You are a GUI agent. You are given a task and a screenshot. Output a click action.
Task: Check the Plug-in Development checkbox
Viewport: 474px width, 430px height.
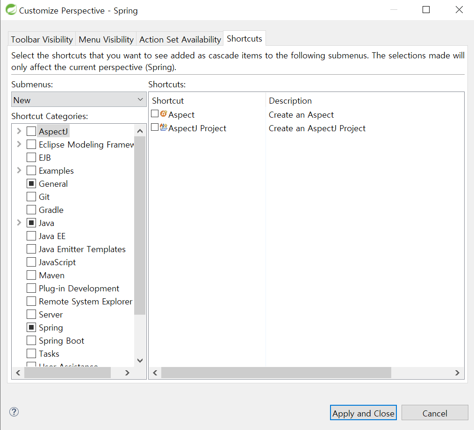tap(31, 288)
